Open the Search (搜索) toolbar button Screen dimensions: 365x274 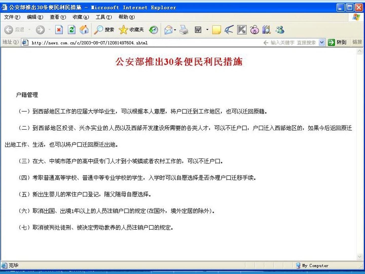104,30
